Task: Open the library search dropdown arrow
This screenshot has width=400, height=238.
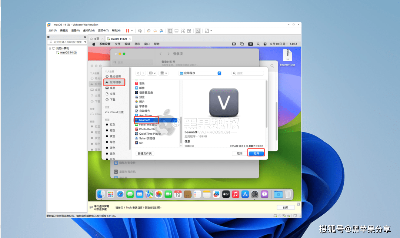Action: click(85, 42)
